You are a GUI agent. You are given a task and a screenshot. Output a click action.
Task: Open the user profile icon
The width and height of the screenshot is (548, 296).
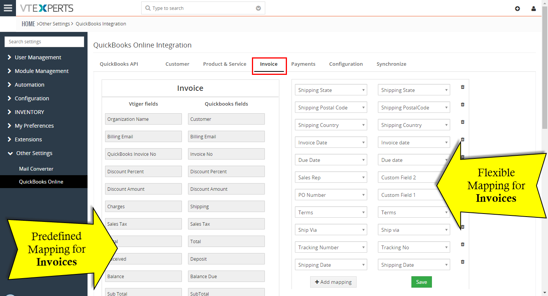[x=534, y=8]
